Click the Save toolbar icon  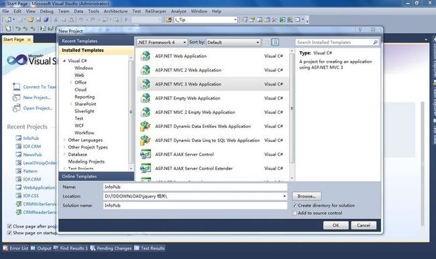[x=39, y=19]
